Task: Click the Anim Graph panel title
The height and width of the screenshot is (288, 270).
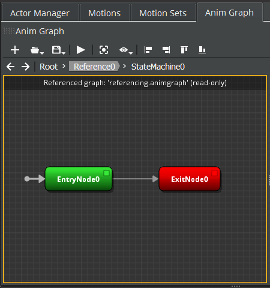Action: click(40, 31)
